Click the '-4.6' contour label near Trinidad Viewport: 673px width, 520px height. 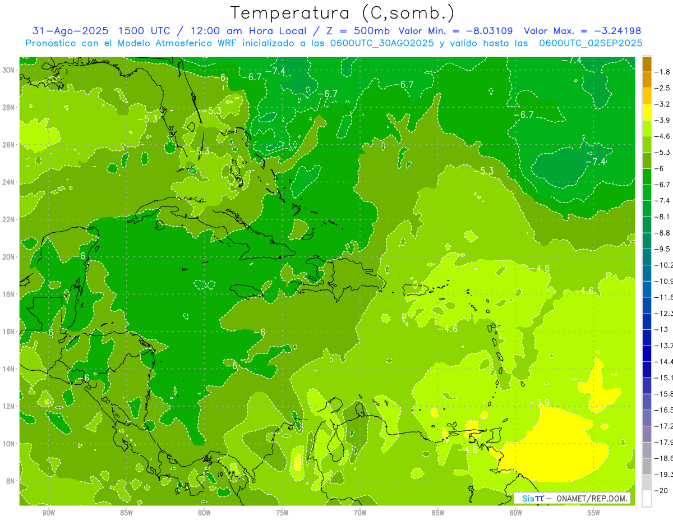point(467,450)
